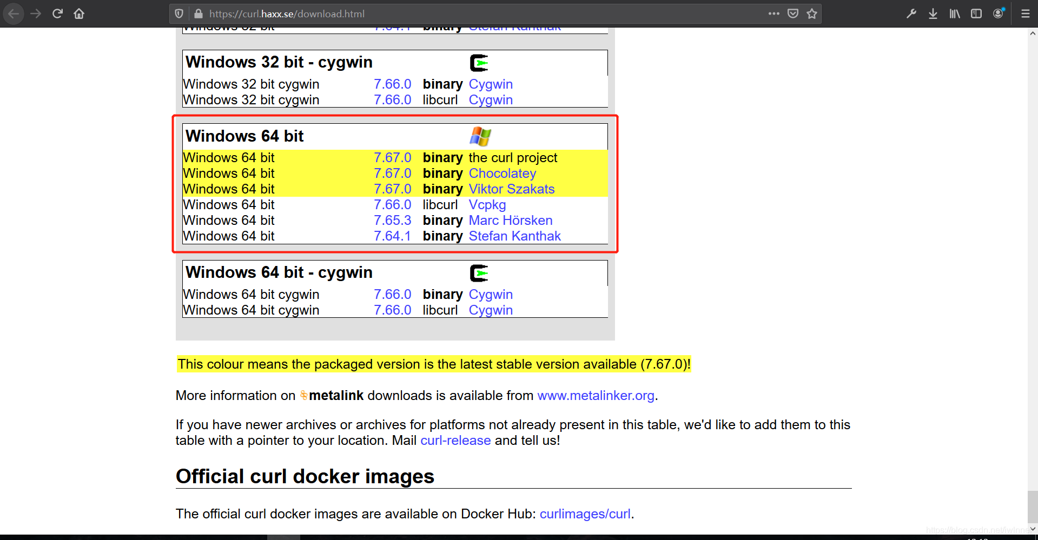Save page to Pocket
This screenshot has width=1038, height=540.
click(793, 14)
